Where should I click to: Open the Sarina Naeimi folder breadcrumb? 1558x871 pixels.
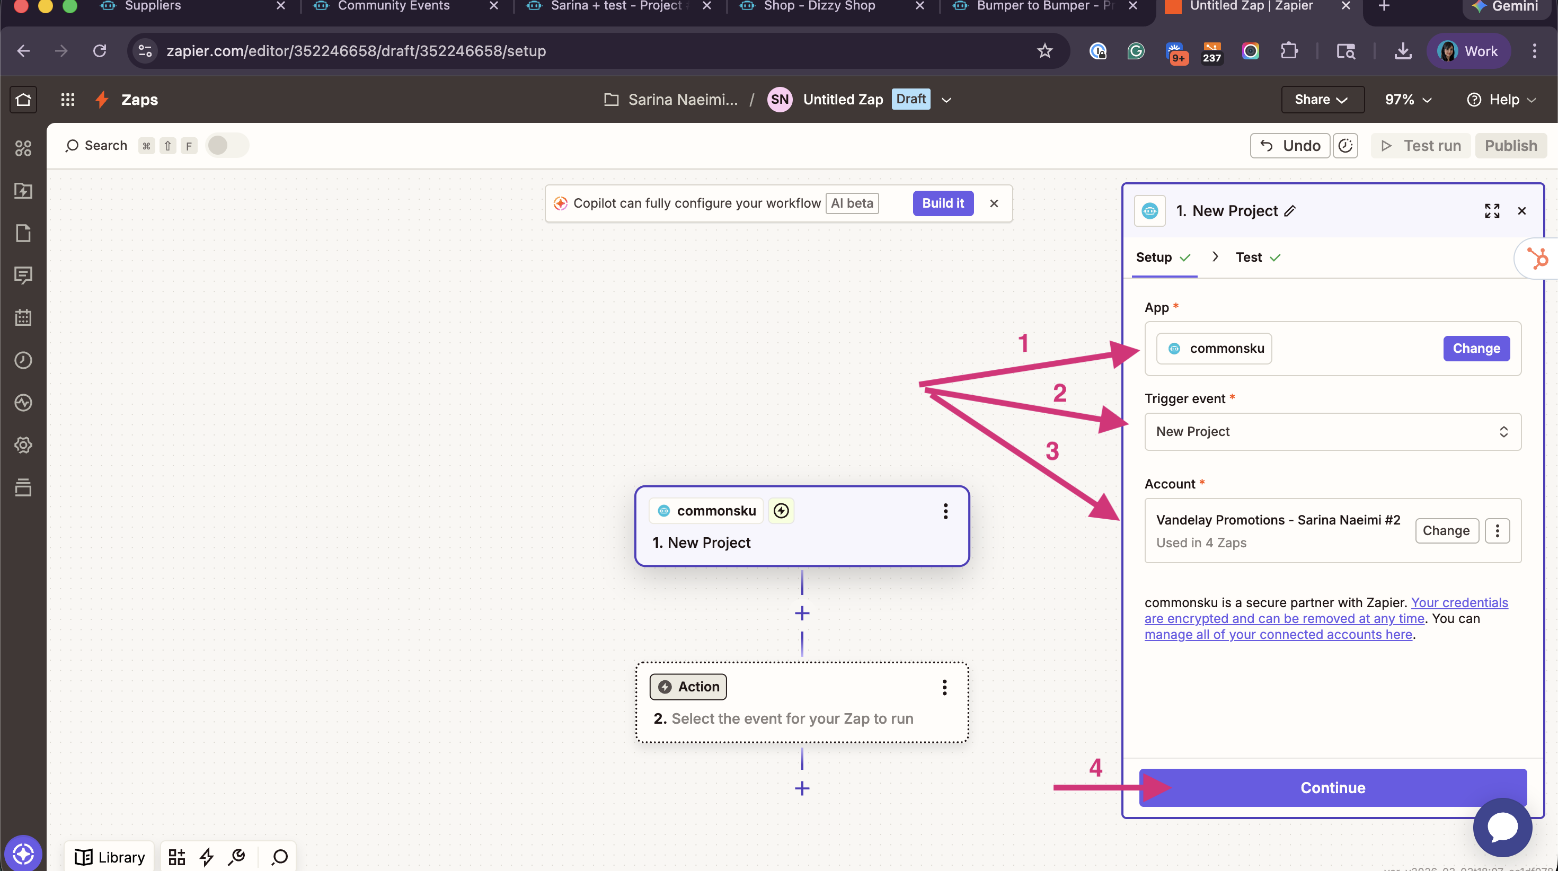(671, 99)
